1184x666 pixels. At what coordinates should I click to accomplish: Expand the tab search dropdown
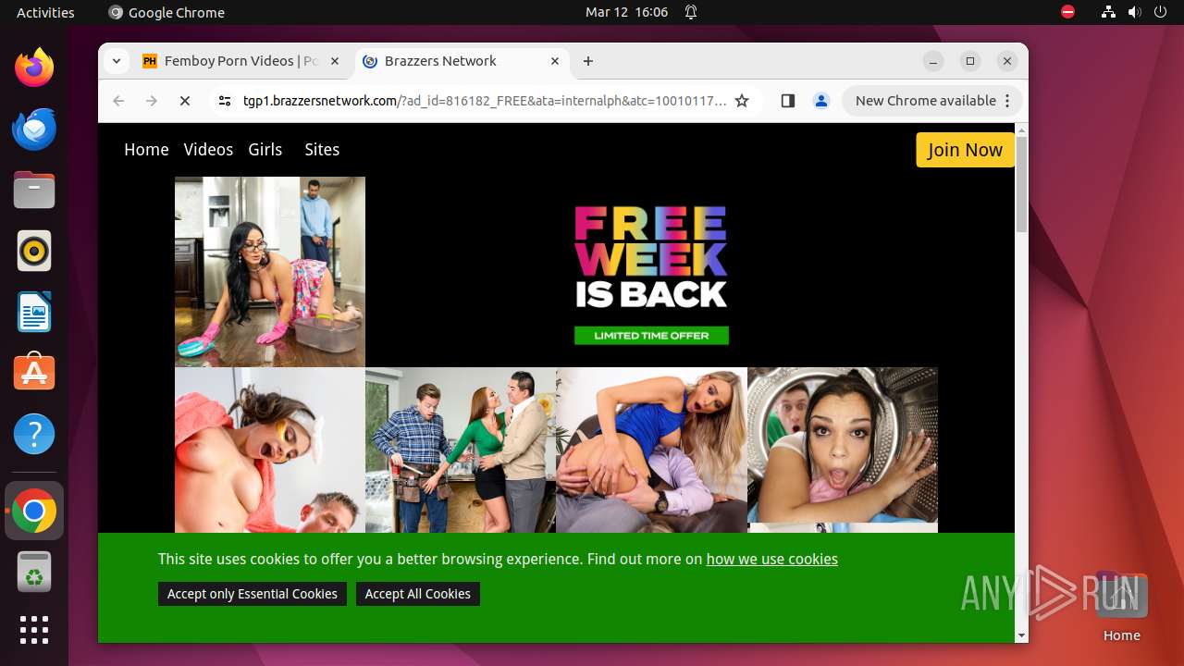point(117,61)
